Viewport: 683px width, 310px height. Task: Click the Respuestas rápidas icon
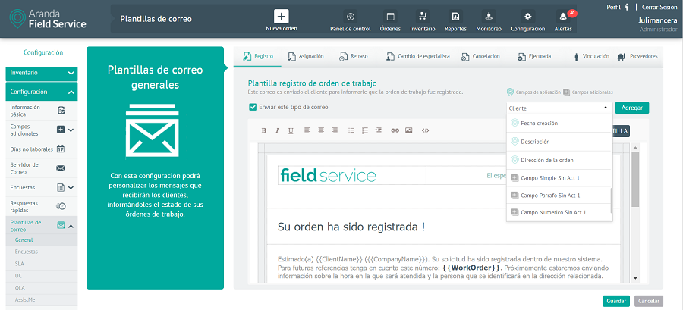coord(61,206)
